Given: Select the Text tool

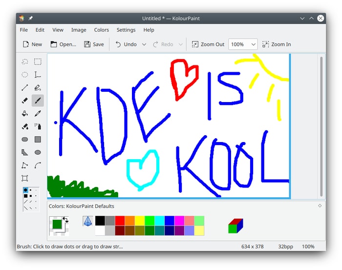Looking at the screenshot, I should (x=38, y=75).
